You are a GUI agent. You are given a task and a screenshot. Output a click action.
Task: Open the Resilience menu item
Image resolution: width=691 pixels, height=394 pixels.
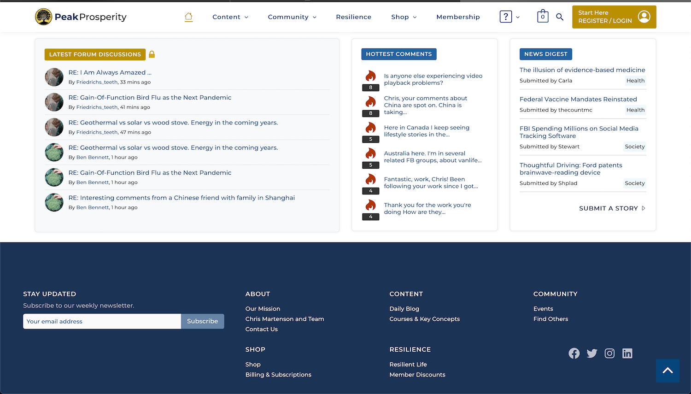coord(353,17)
